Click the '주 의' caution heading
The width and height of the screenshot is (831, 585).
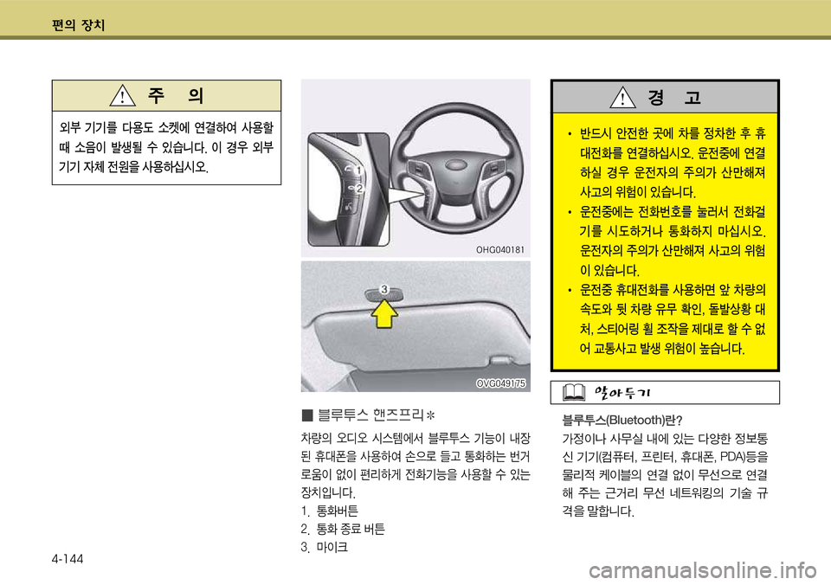176,95
